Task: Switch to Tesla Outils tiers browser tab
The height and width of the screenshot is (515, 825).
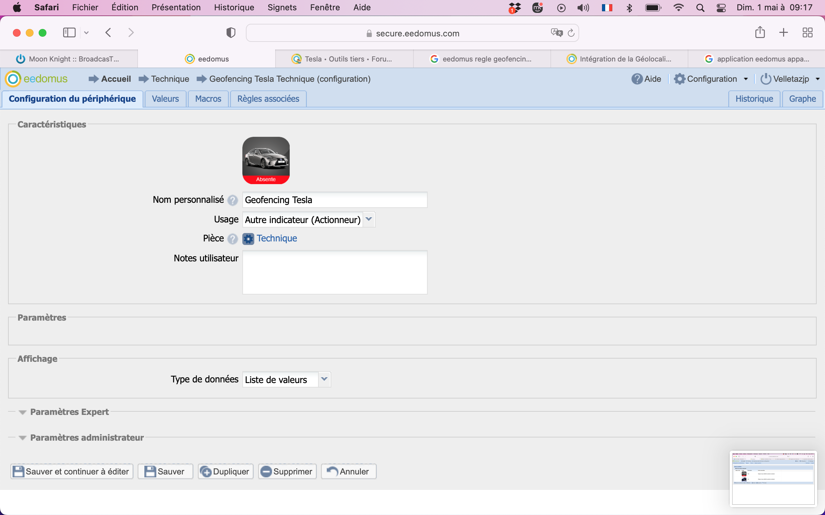Action: (x=344, y=59)
